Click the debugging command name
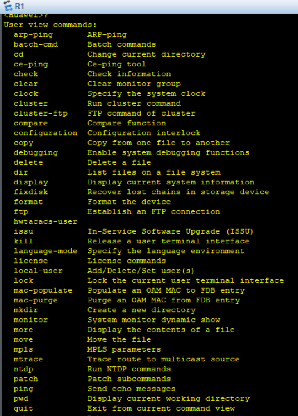Viewport: 298px width, 416px height. pyautogui.click(x=36, y=153)
